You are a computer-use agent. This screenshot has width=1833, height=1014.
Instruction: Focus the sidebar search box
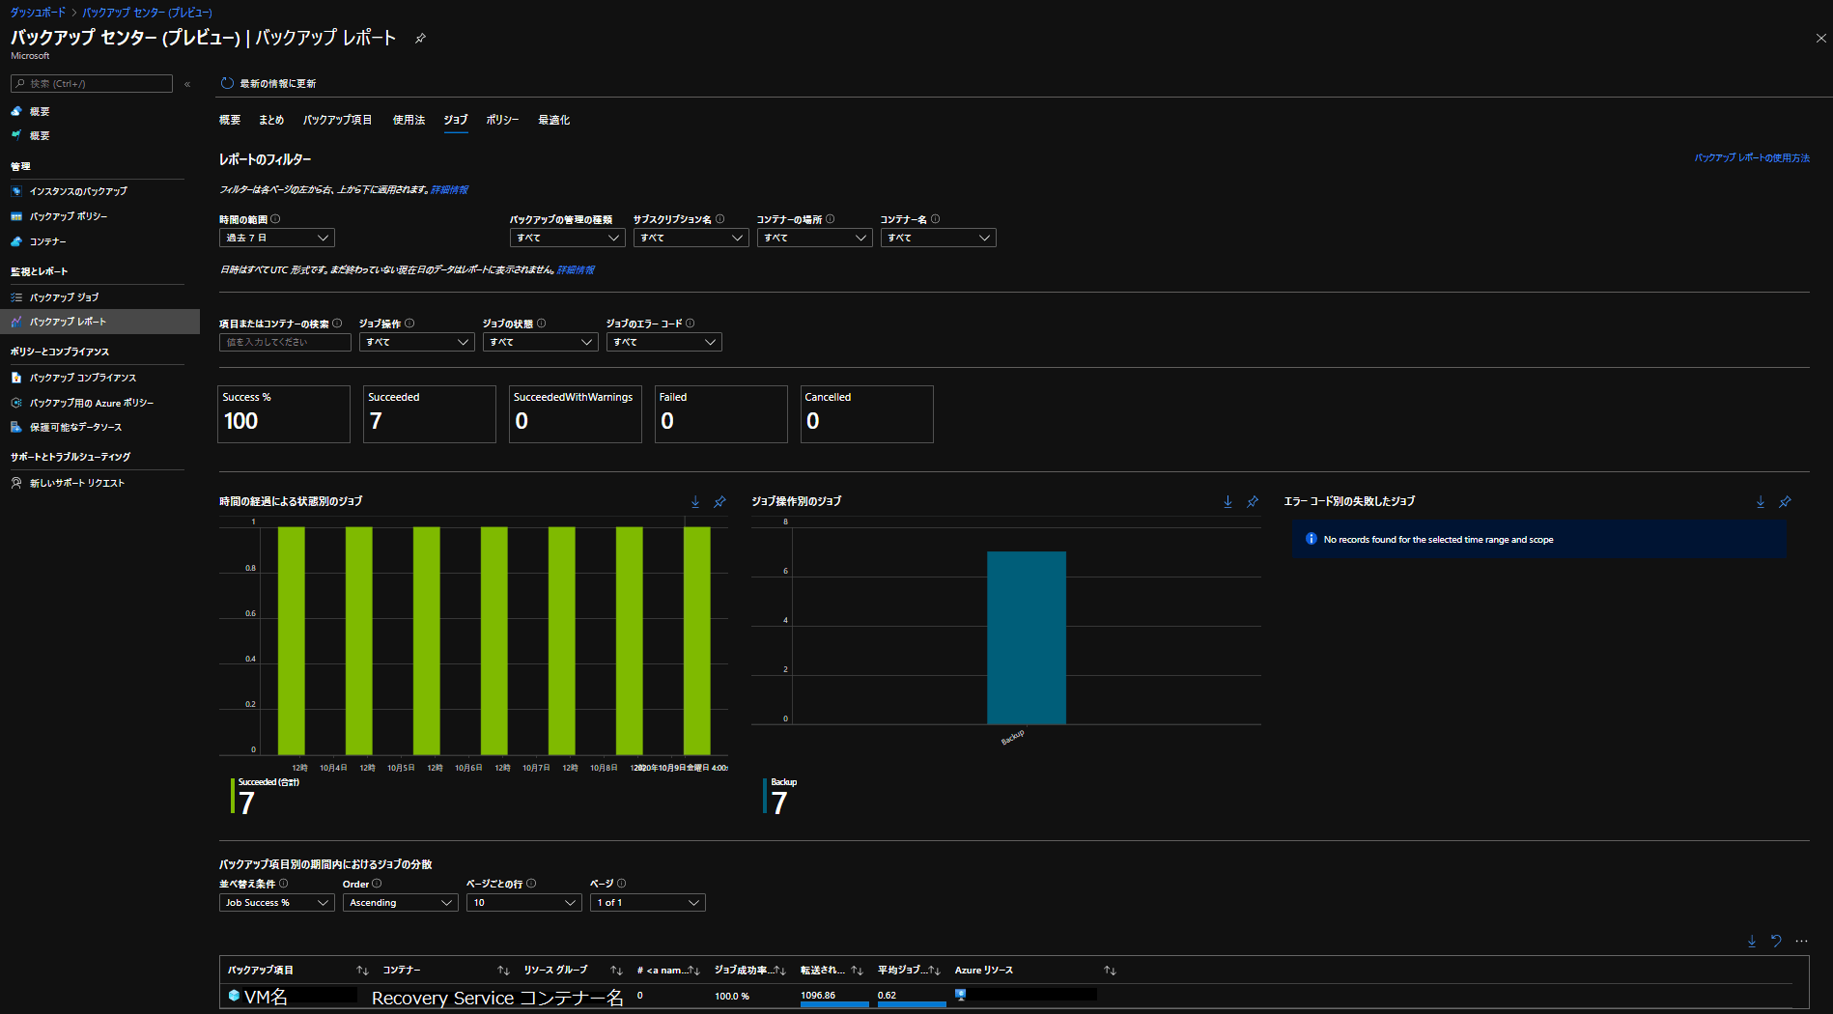pos(92,84)
